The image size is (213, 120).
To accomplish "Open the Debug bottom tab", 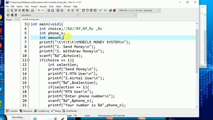I will click(56, 111).
